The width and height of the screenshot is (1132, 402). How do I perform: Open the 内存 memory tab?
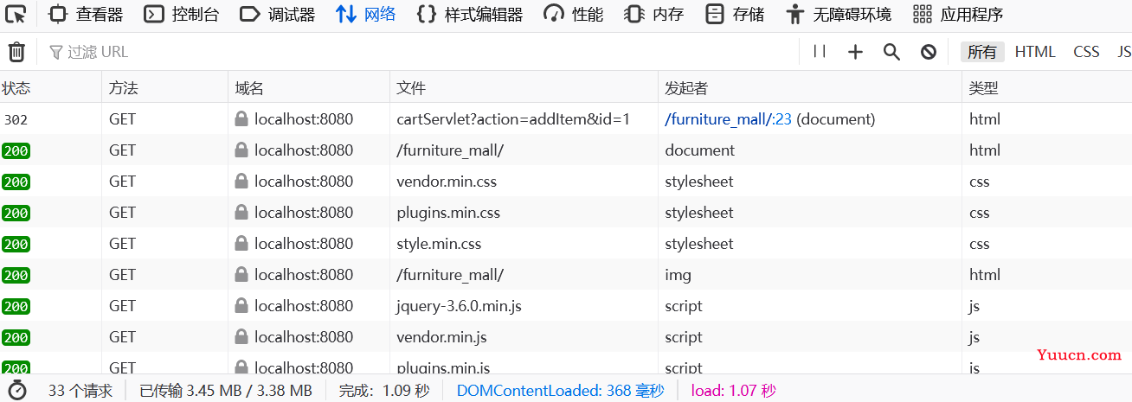click(653, 14)
